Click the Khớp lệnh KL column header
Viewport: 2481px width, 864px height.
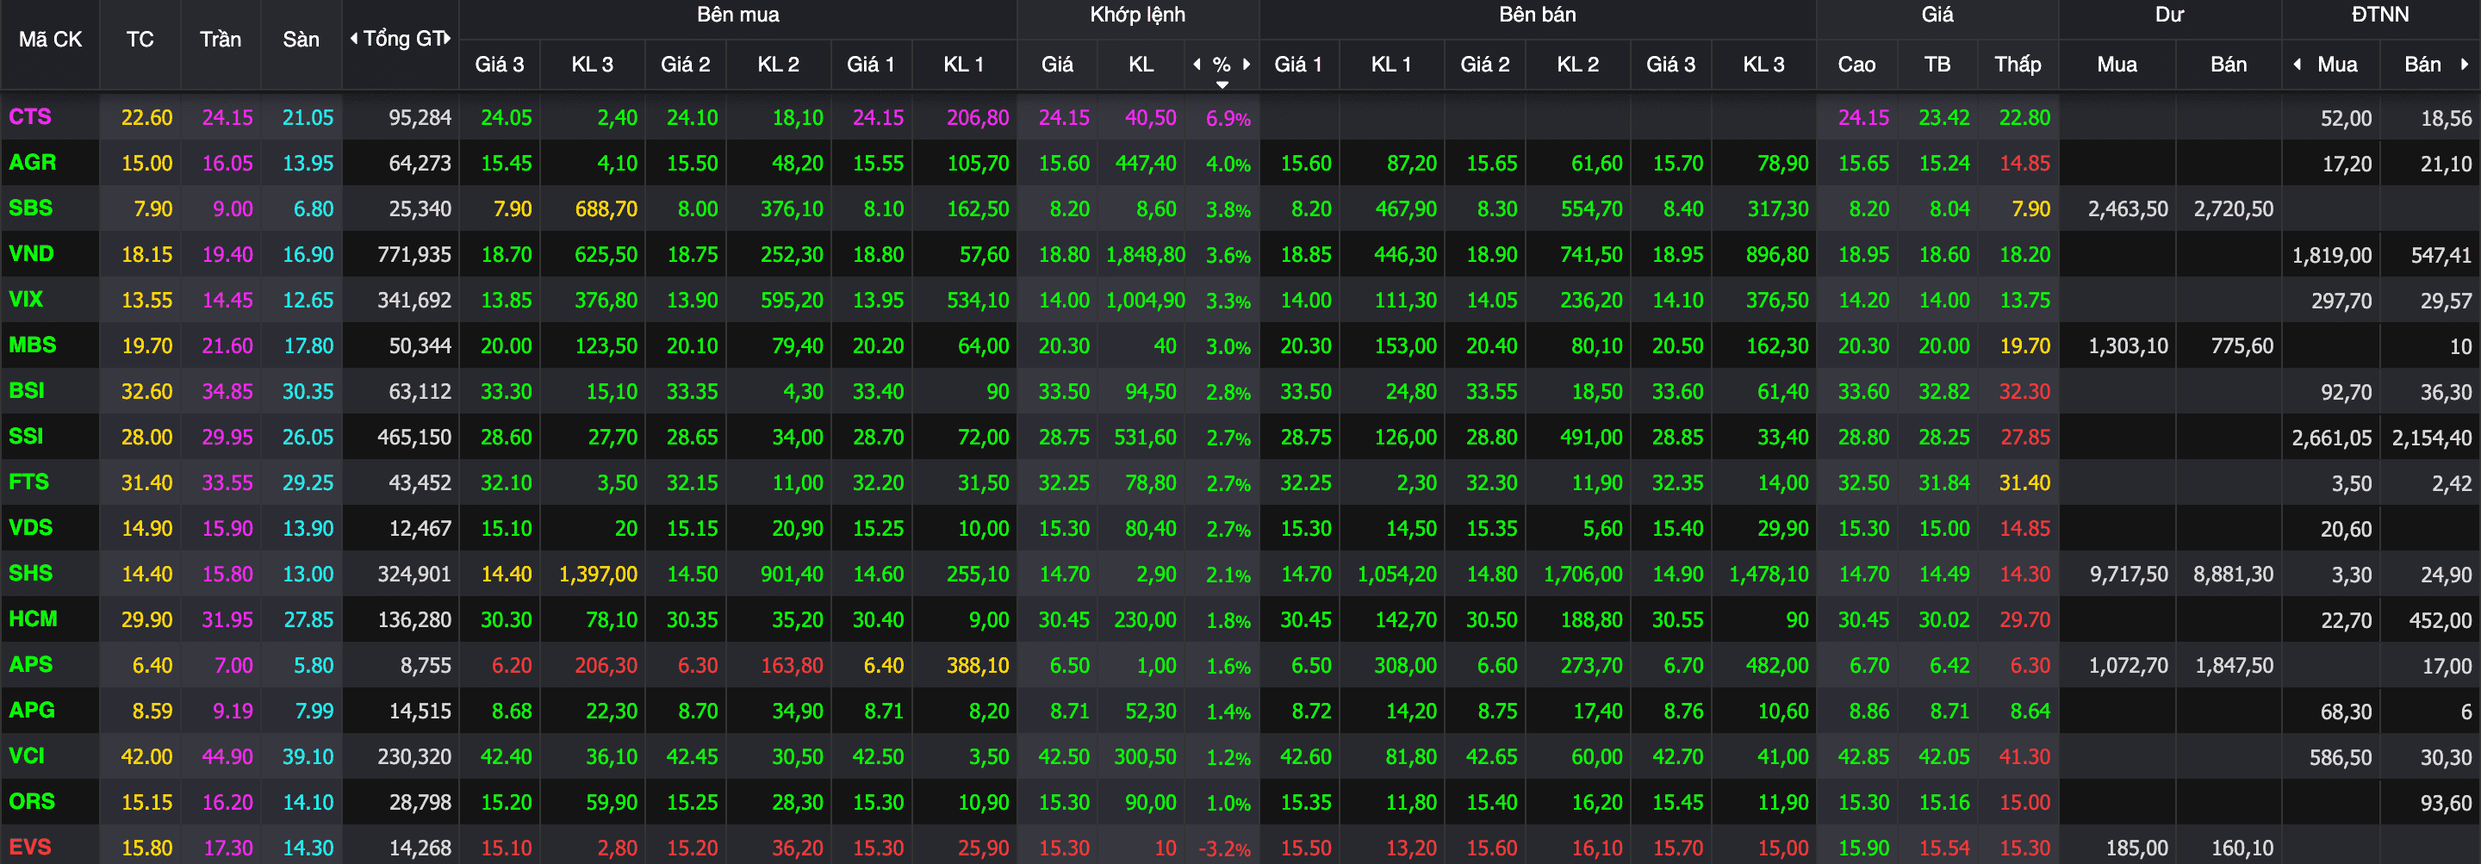[x=1141, y=65]
